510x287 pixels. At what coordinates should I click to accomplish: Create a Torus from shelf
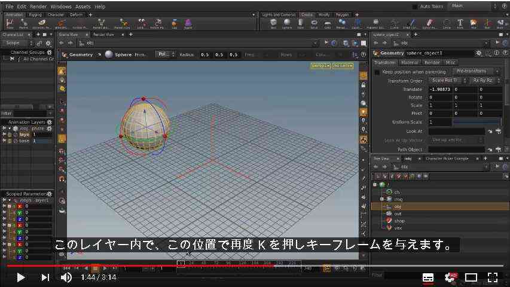(314, 23)
